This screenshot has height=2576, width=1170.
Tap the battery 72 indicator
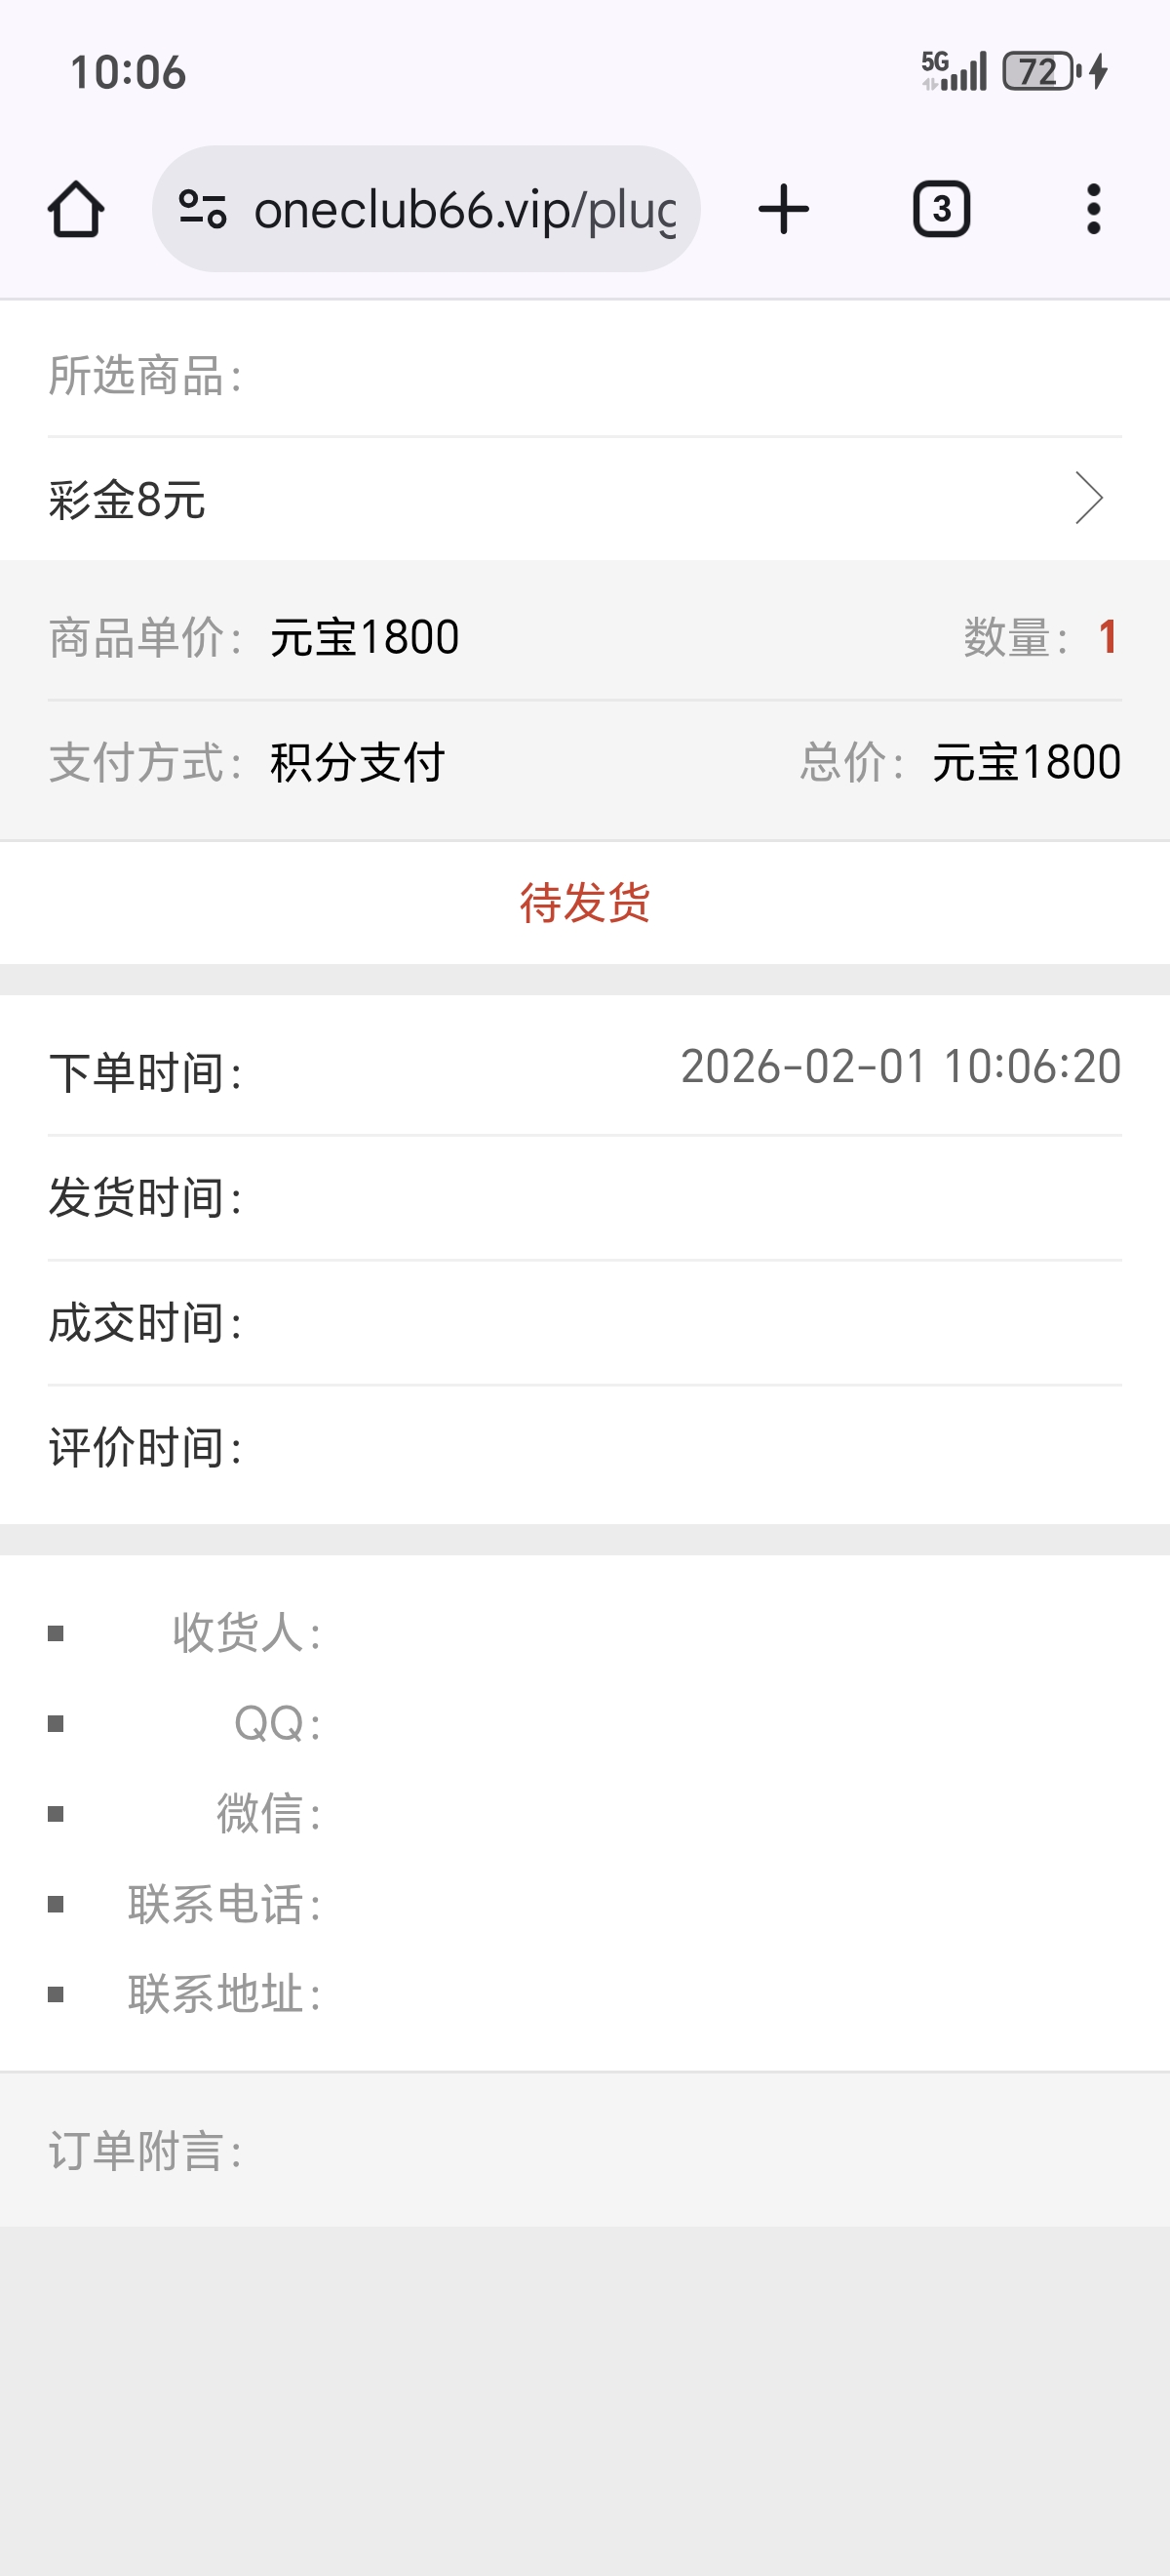(x=1039, y=71)
